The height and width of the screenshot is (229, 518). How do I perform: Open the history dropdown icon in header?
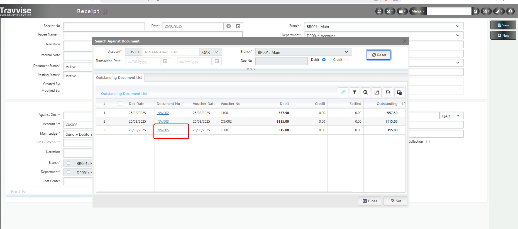(x=390, y=11)
